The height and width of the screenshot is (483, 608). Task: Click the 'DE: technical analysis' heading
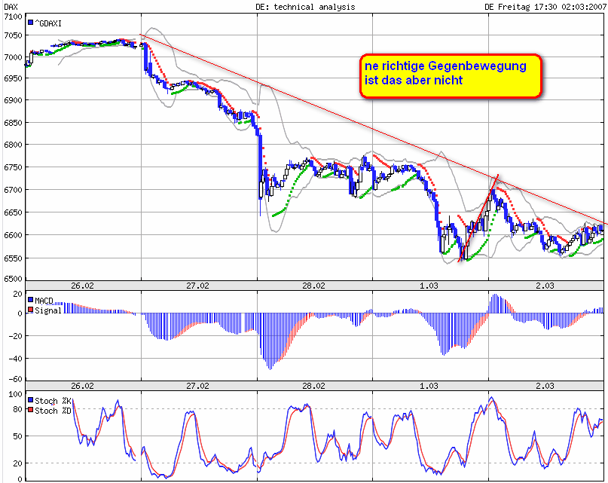[305, 7]
